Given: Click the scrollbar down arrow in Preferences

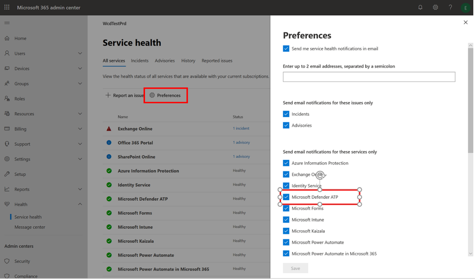Looking at the screenshot, I should [470, 254].
